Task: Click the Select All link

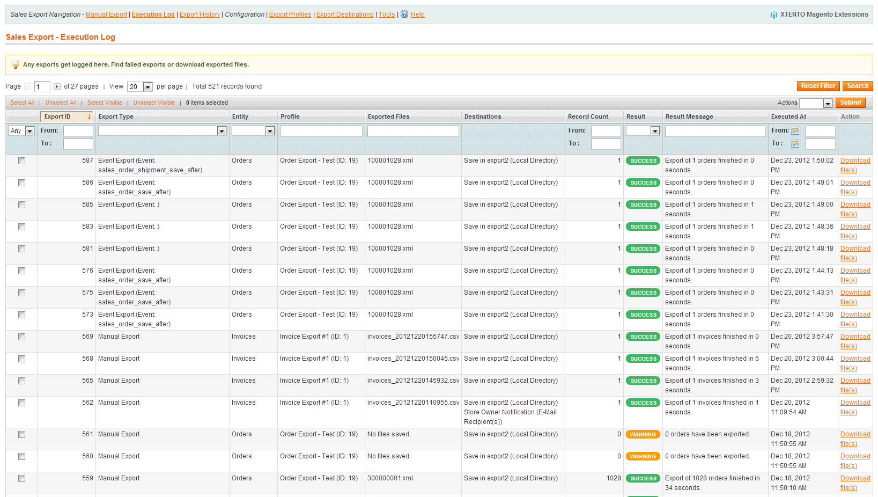Action: tap(22, 103)
